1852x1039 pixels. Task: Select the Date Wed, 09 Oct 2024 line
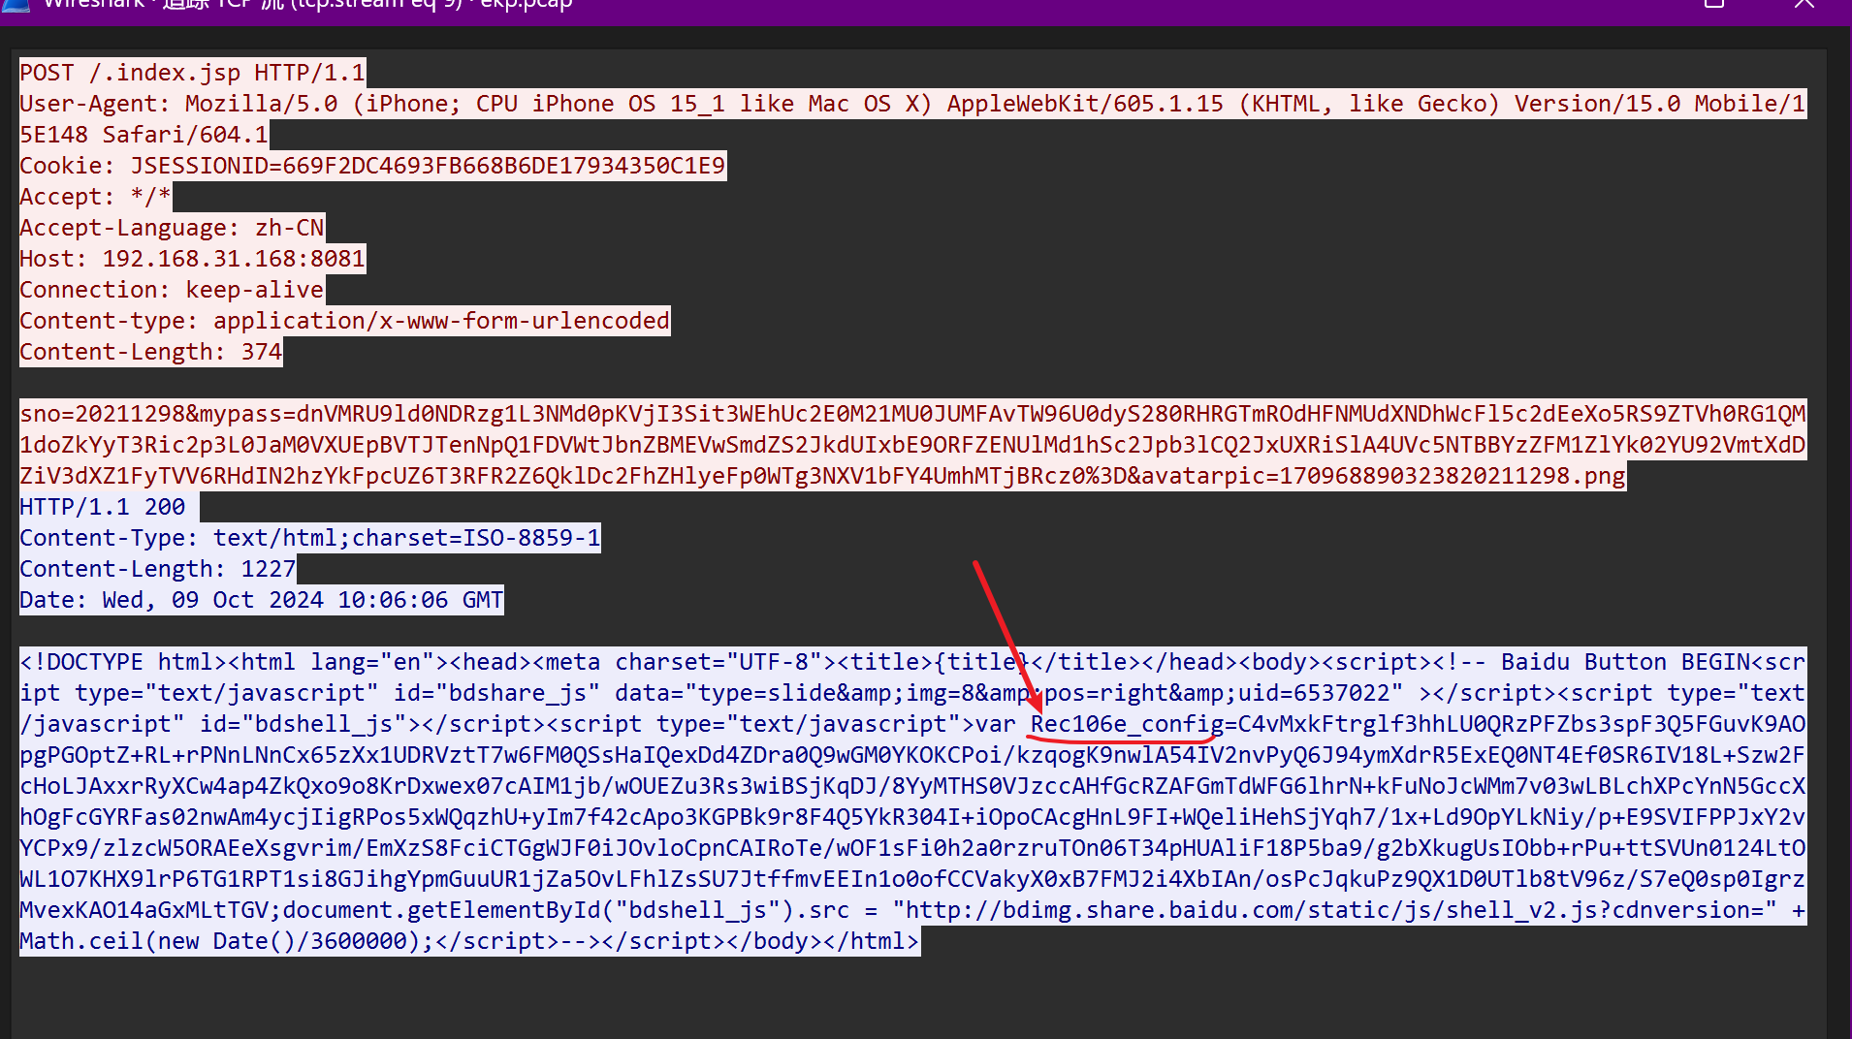pos(261,601)
